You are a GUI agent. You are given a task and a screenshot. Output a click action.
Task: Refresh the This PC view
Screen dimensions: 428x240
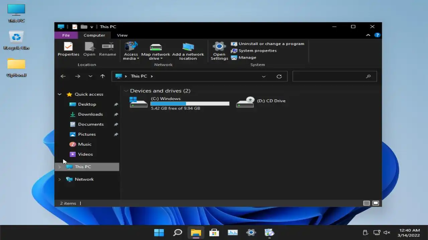(279, 76)
